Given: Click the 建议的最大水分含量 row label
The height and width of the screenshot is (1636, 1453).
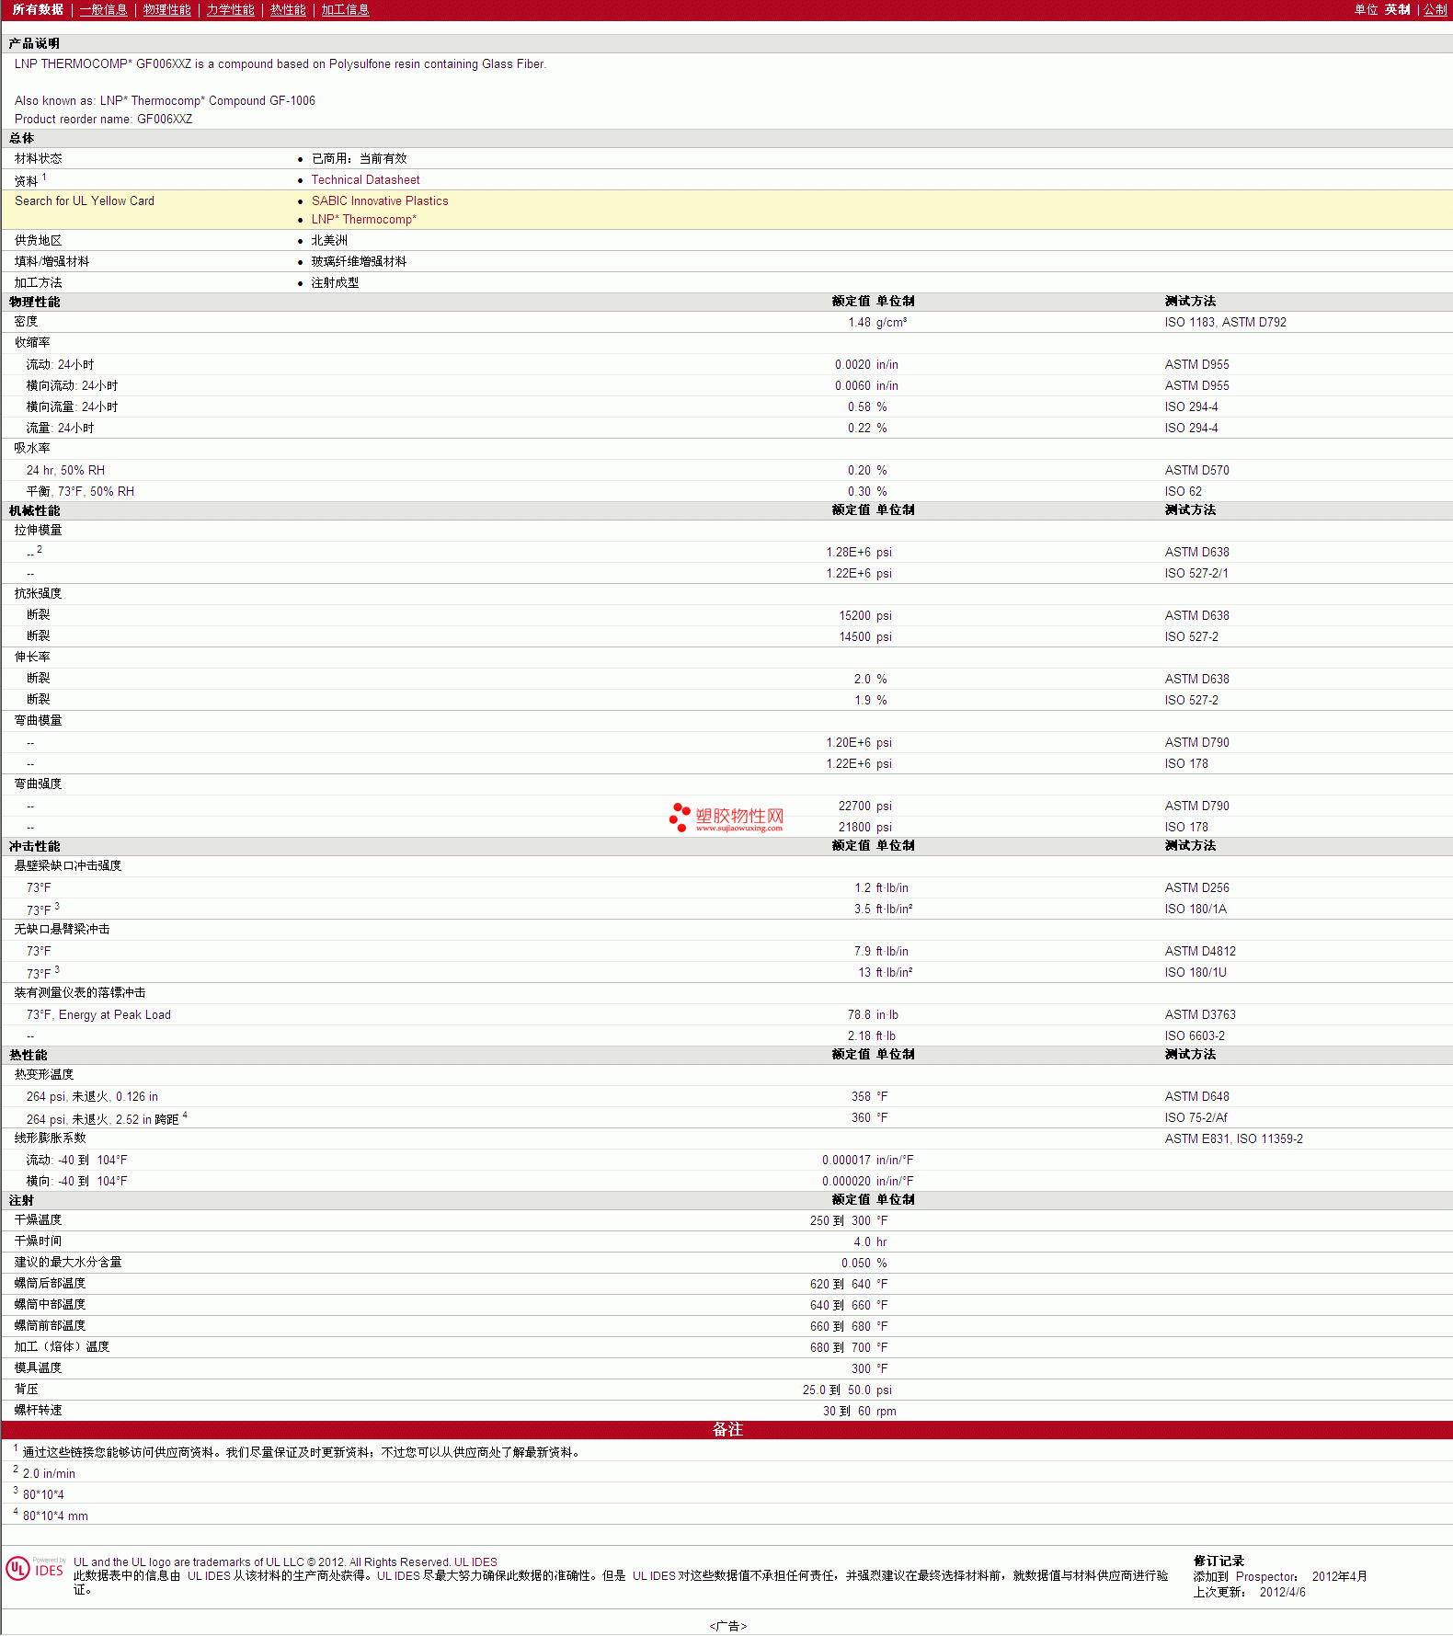Looking at the screenshot, I should [x=68, y=1263].
